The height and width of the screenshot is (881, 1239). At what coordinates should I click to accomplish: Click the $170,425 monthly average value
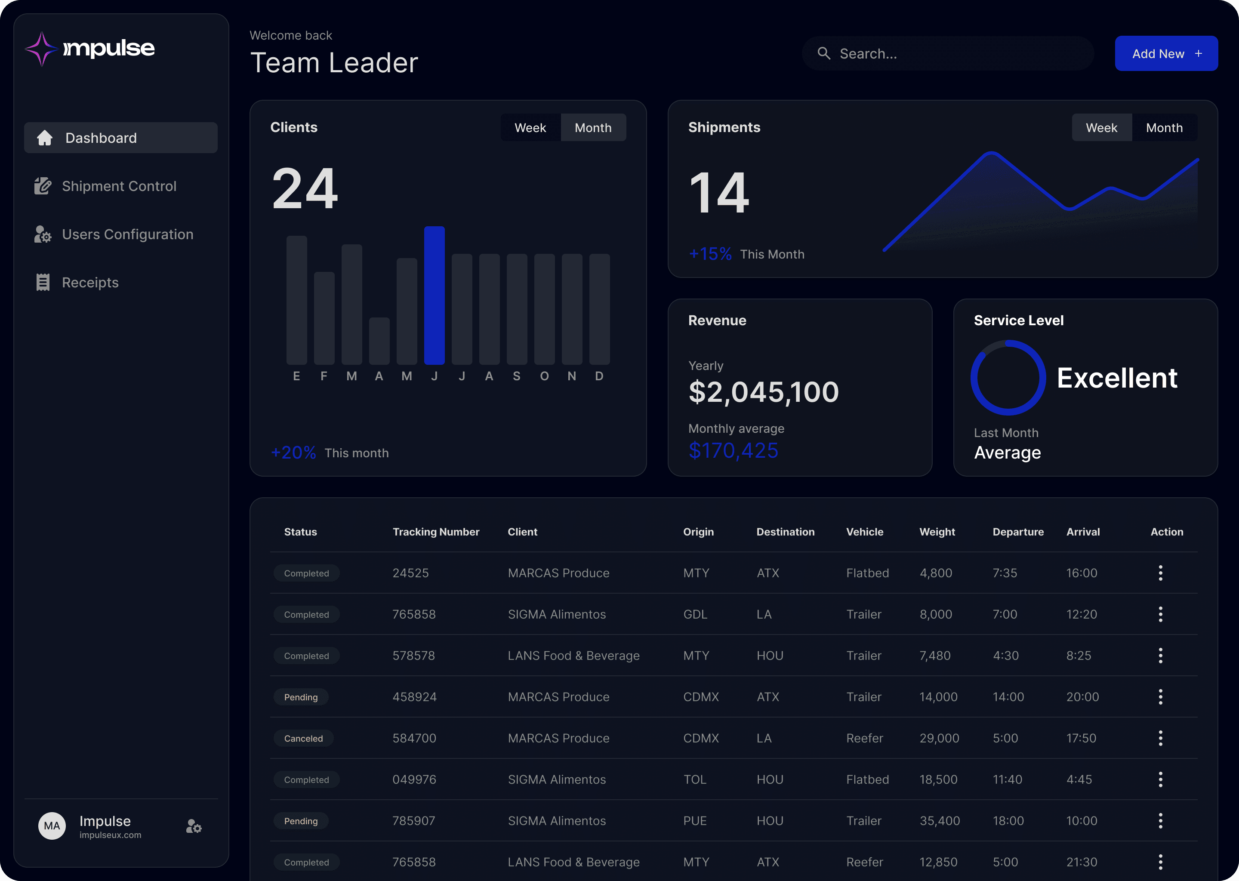[x=733, y=450]
